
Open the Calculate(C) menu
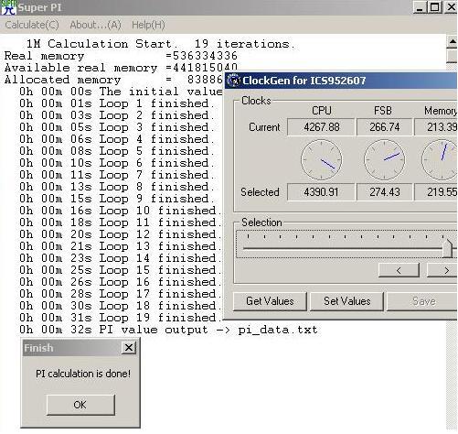point(32,25)
